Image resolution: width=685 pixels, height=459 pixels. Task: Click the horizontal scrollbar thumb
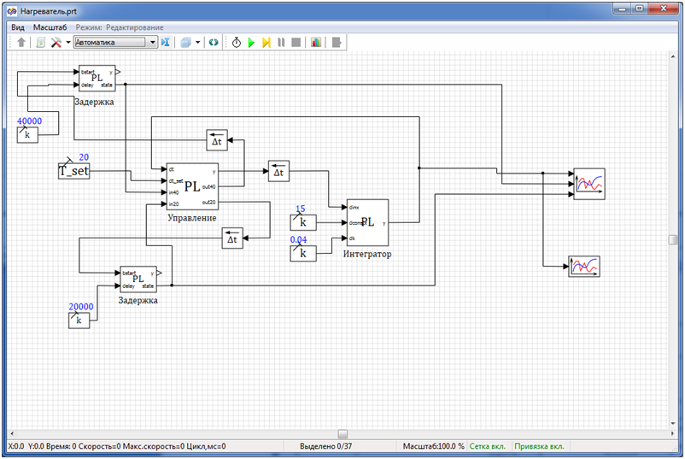(x=343, y=433)
